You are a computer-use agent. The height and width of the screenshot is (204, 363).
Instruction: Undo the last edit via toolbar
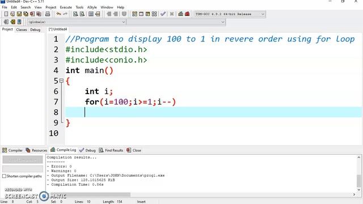coord(58,14)
